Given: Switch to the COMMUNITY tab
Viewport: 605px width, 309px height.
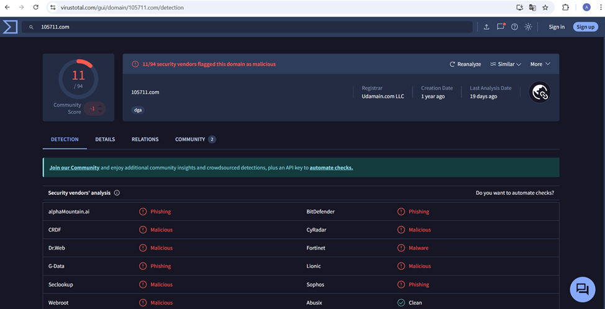Looking at the screenshot, I should tap(195, 140).
